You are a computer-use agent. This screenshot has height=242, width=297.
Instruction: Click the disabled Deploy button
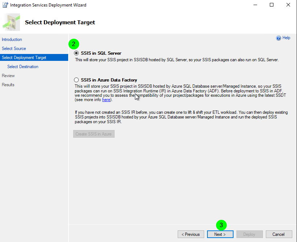249,234
